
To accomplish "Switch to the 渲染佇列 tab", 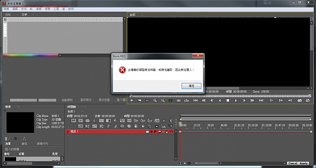I will tap(42, 144).
